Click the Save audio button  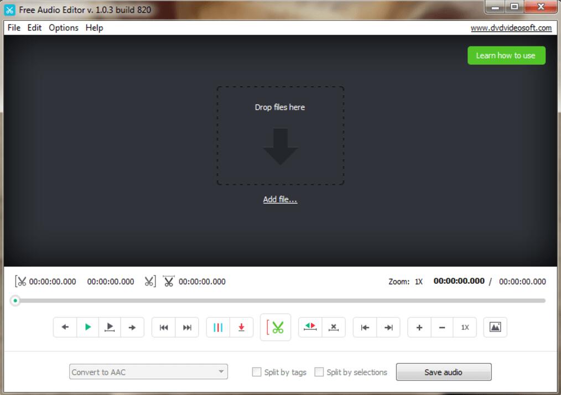point(443,372)
